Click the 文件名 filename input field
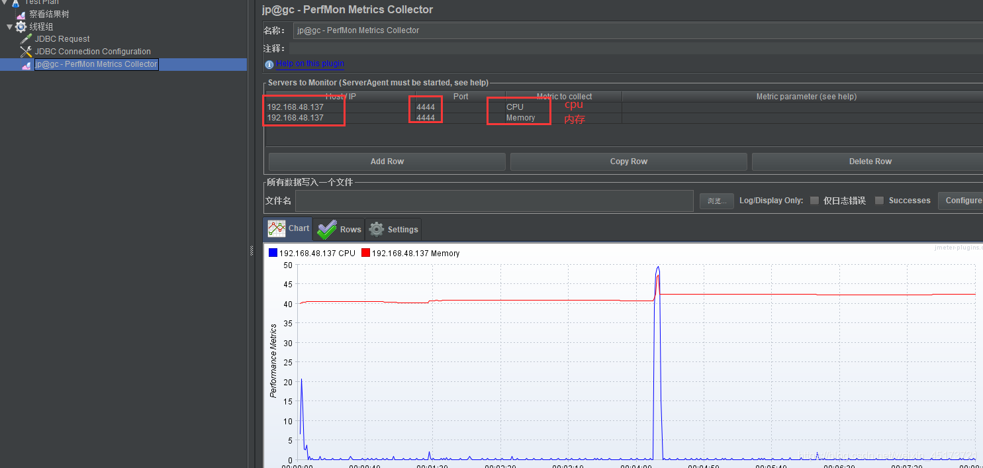The width and height of the screenshot is (983, 468). (x=495, y=201)
